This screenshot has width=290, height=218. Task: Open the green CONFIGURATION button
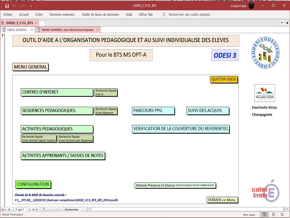[x=33, y=185]
